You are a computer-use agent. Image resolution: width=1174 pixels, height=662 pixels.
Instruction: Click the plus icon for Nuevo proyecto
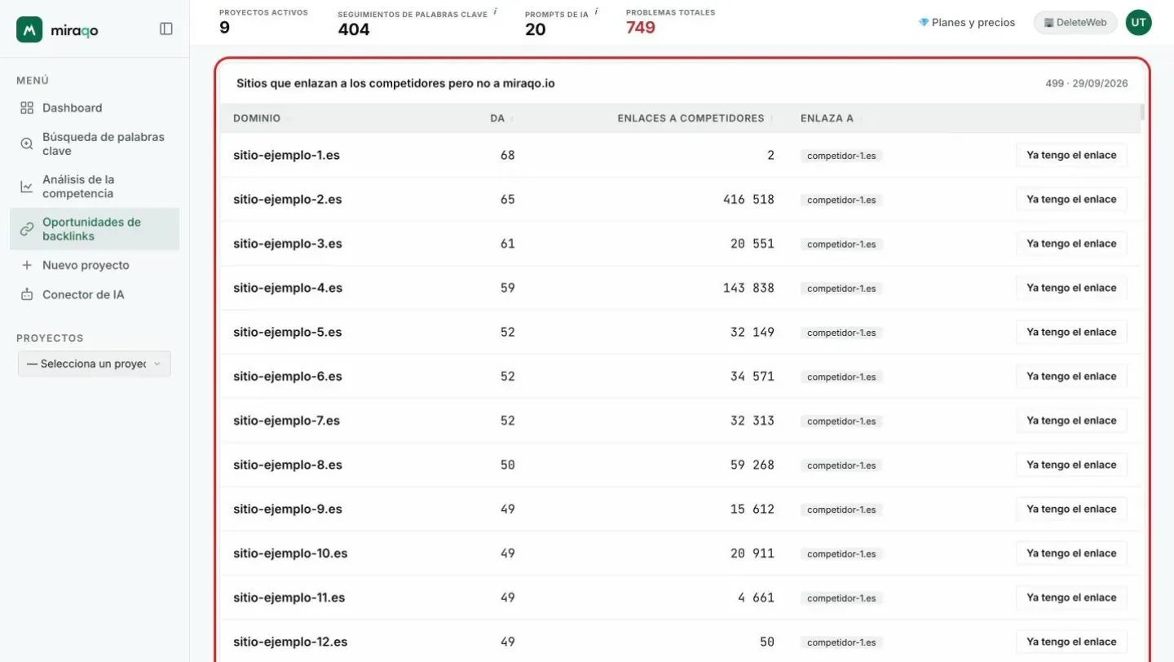pyautogui.click(x=27, y=265)
